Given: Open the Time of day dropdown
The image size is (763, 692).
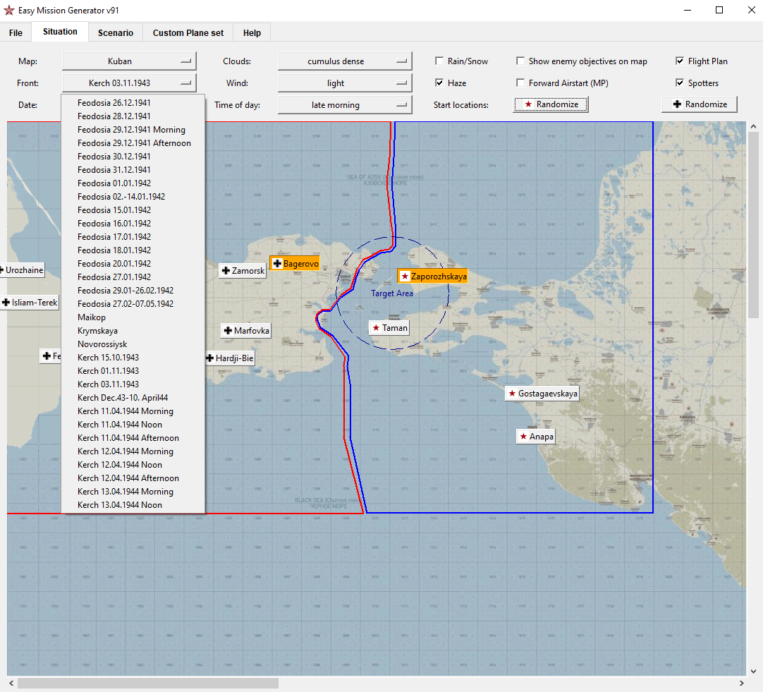Looking at the screenshot, I should coord(345,105).
